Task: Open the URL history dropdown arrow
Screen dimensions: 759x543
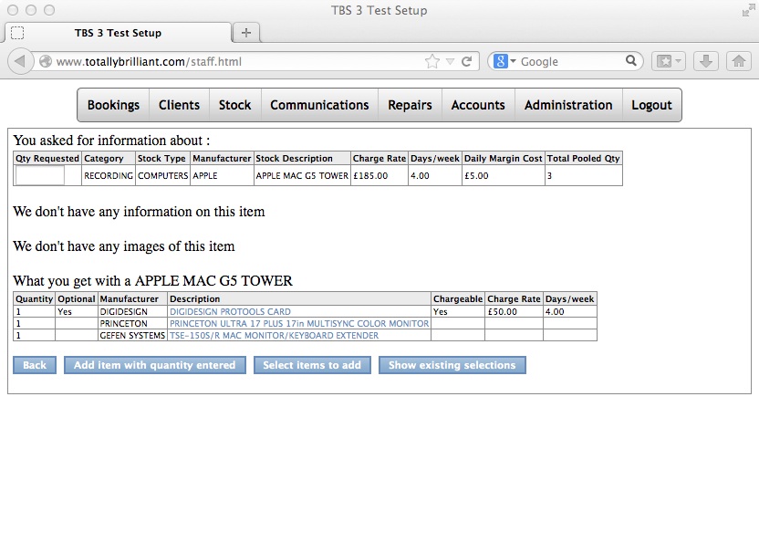Action: click(450, 61)
